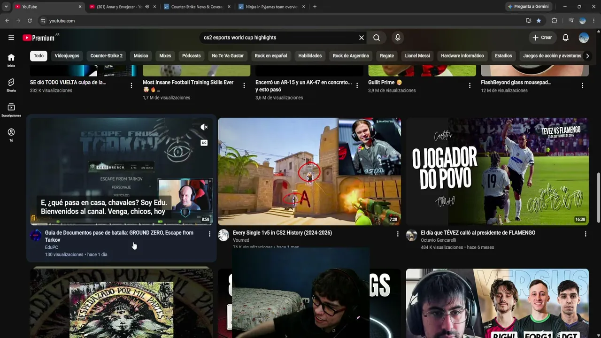Viewport: 601px width, 338px height.
Task: Open the Every Single 1v5 video title
Action: [282, 233]
